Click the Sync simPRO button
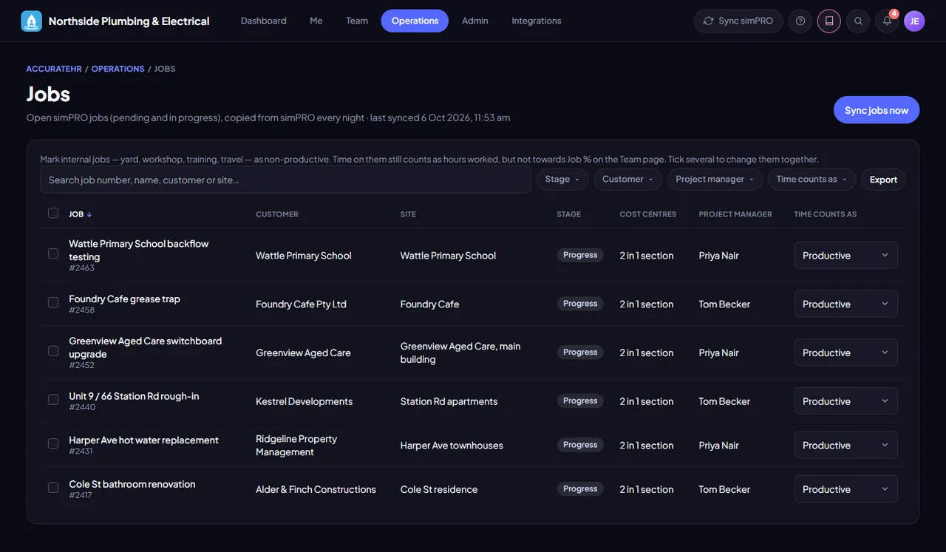Screen dimensions: 946x552 (738, 21)
